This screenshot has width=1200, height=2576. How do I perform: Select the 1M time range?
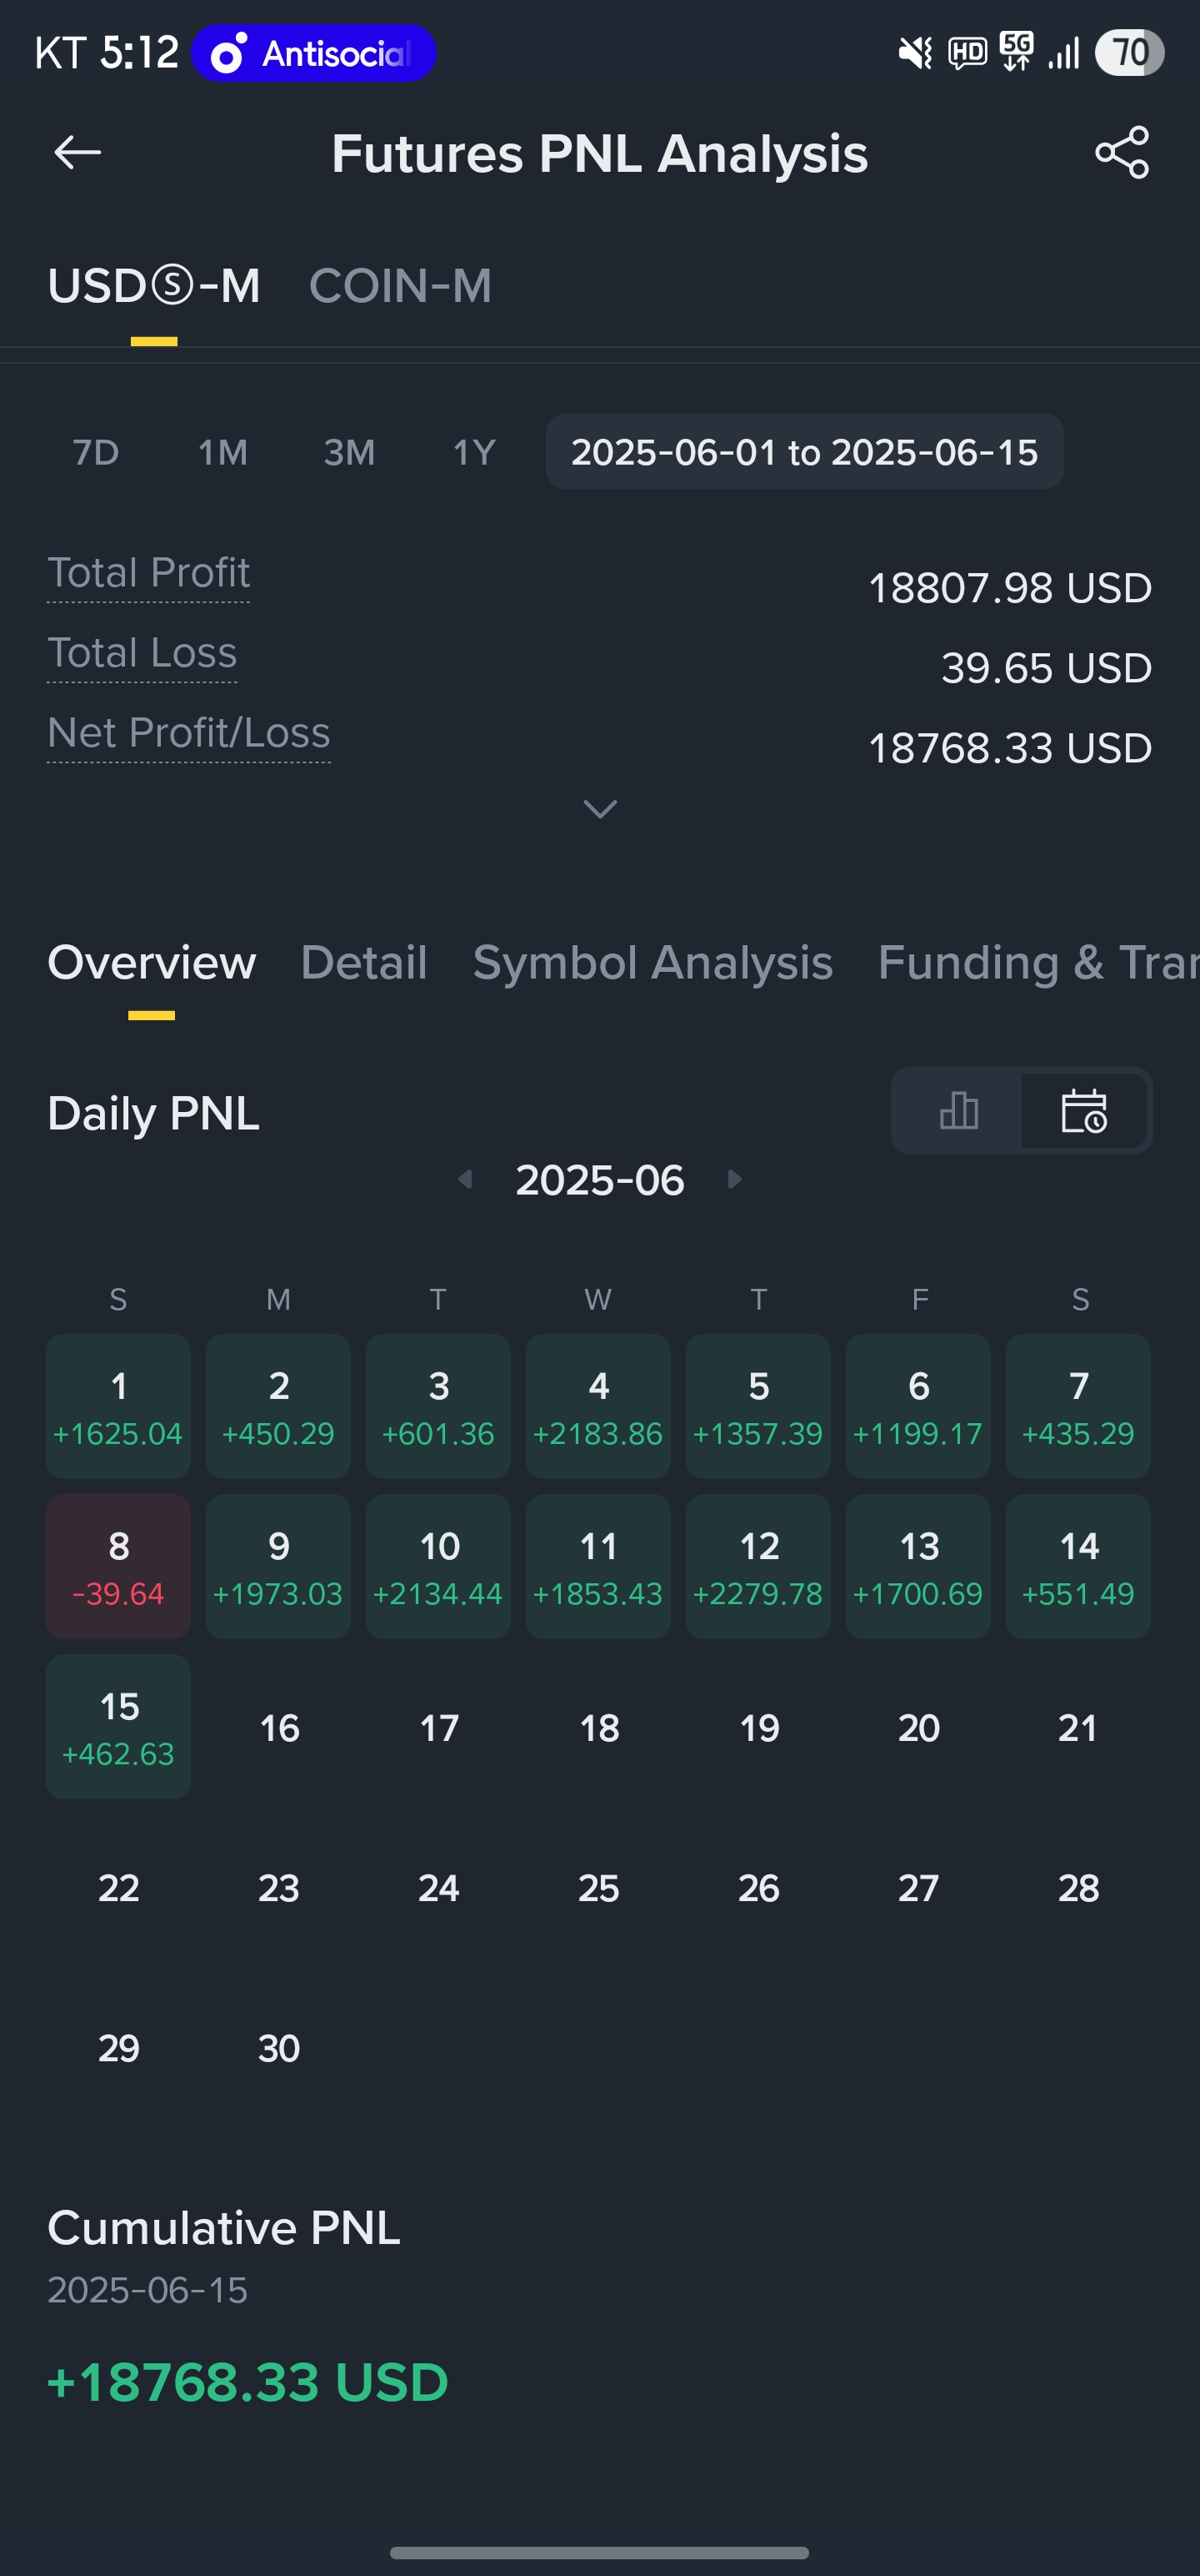click(x=222, y=453)
